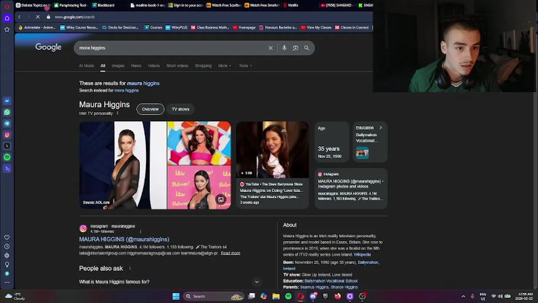
Task: Open more options beside Irish TV personality
Action: pos(117,113)
